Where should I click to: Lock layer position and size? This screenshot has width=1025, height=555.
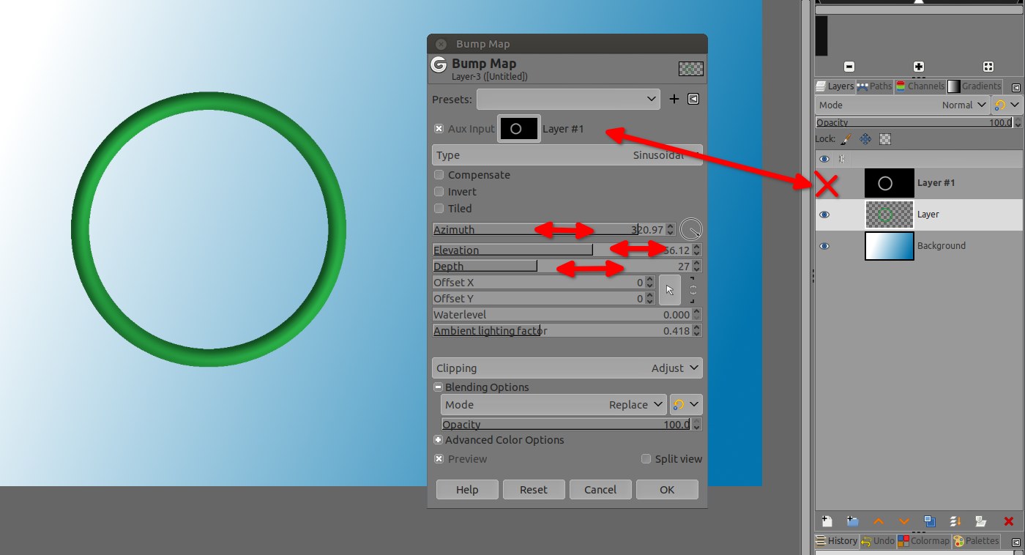865,138
